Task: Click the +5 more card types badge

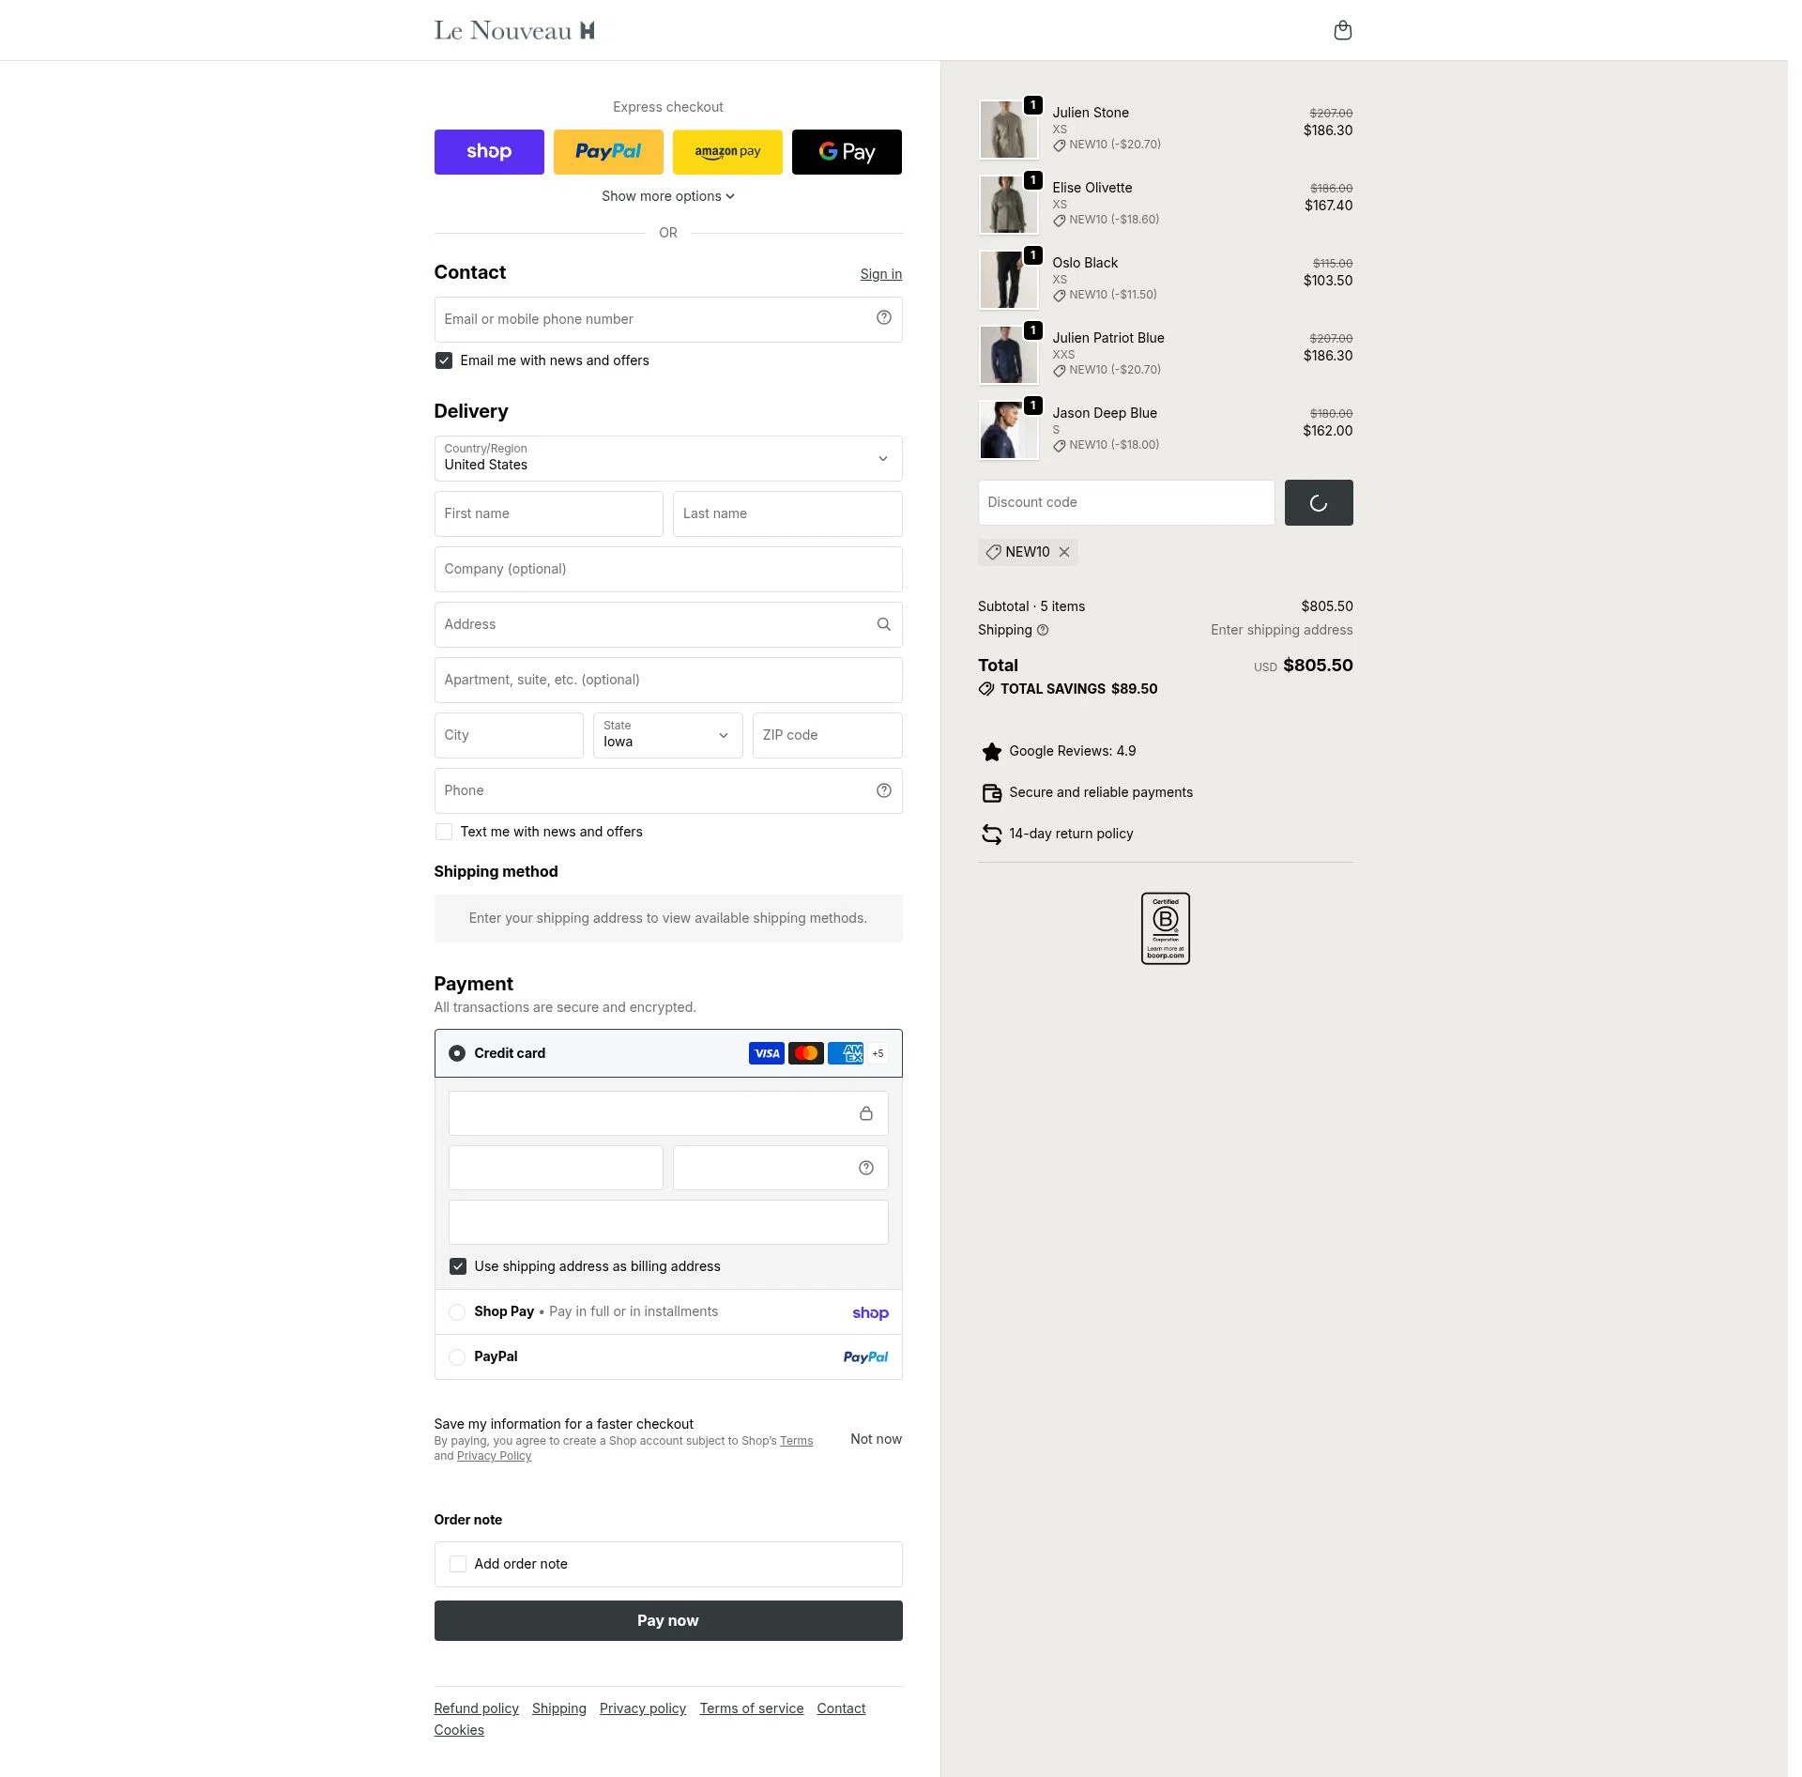Action: click(878, 1053)
